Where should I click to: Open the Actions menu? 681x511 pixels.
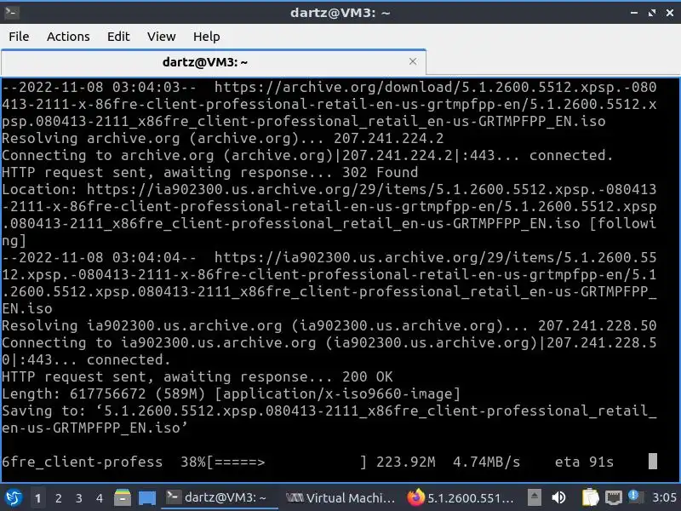(x=68, y=37)
